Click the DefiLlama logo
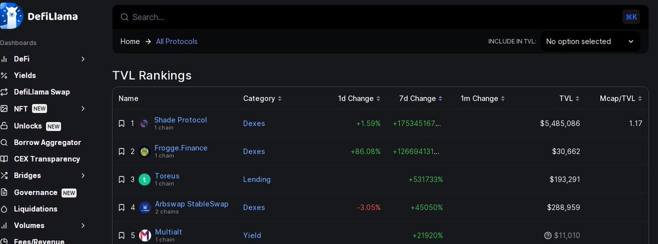 (x=39, y=16)
